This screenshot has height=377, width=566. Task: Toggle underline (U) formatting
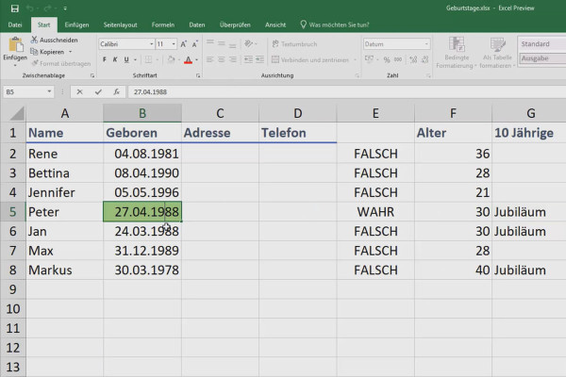click(126, 59)
